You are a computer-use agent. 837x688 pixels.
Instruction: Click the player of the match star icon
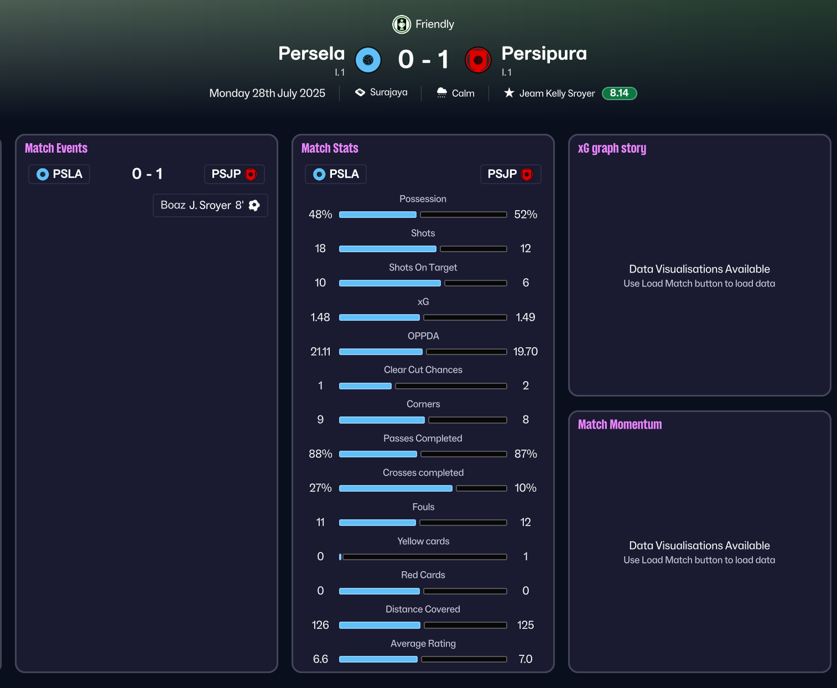pos(509,93)
